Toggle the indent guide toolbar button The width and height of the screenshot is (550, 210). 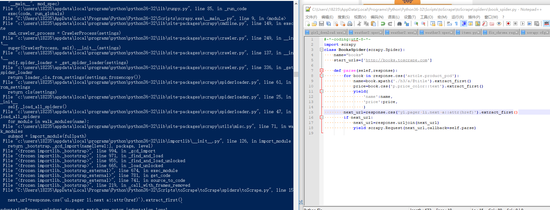pyautogui.click(x=464, y=24)
